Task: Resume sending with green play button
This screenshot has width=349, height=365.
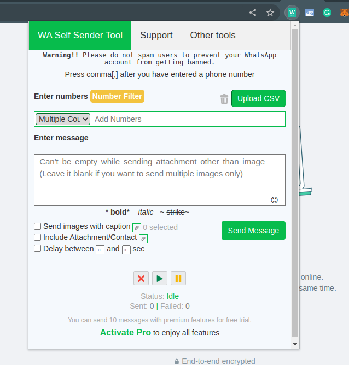Action: pos(160,278)
